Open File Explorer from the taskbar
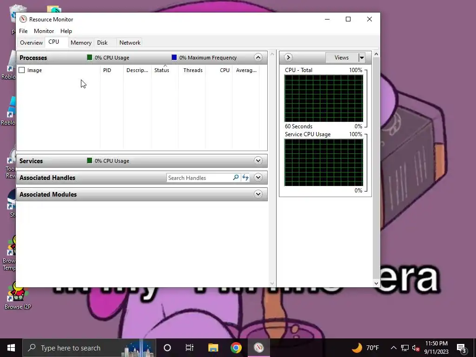The width and height of the screenshot is (476, 357). (x=213, y=348)
